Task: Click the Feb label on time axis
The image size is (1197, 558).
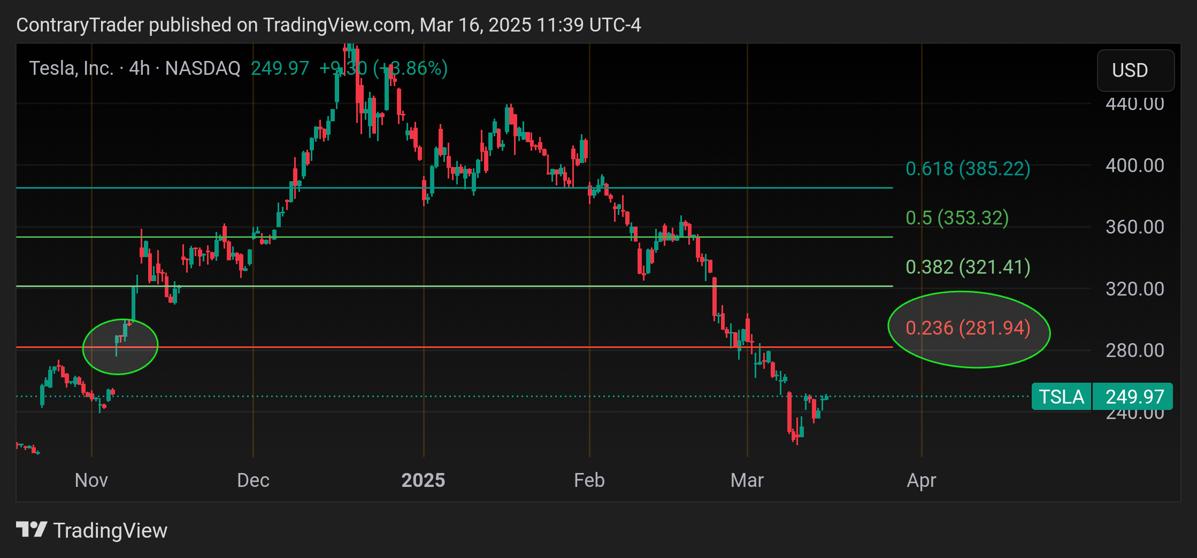Action: [x=589, y=480]
